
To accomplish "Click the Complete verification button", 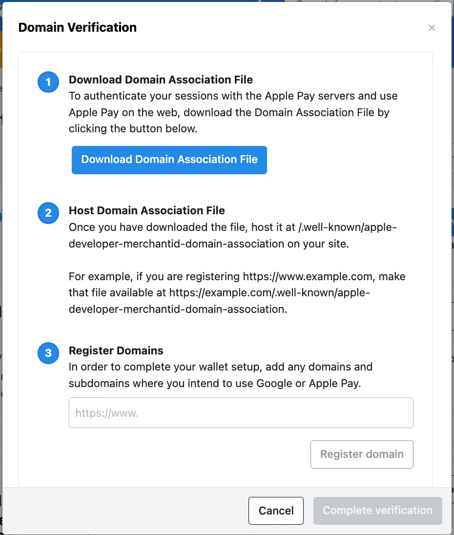I will (x=377, y=510).
